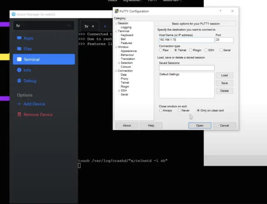This screenshot has height=204, width=267.
Task: Select Logging in the category tree
Action: [x=126, y=27]
